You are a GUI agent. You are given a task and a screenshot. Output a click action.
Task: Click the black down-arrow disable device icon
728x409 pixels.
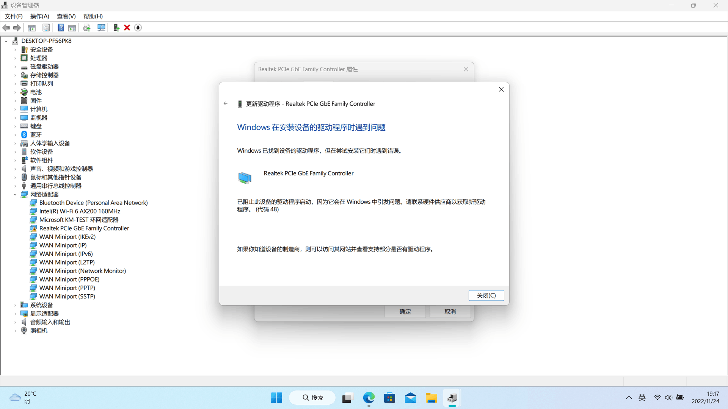[138, 28]
